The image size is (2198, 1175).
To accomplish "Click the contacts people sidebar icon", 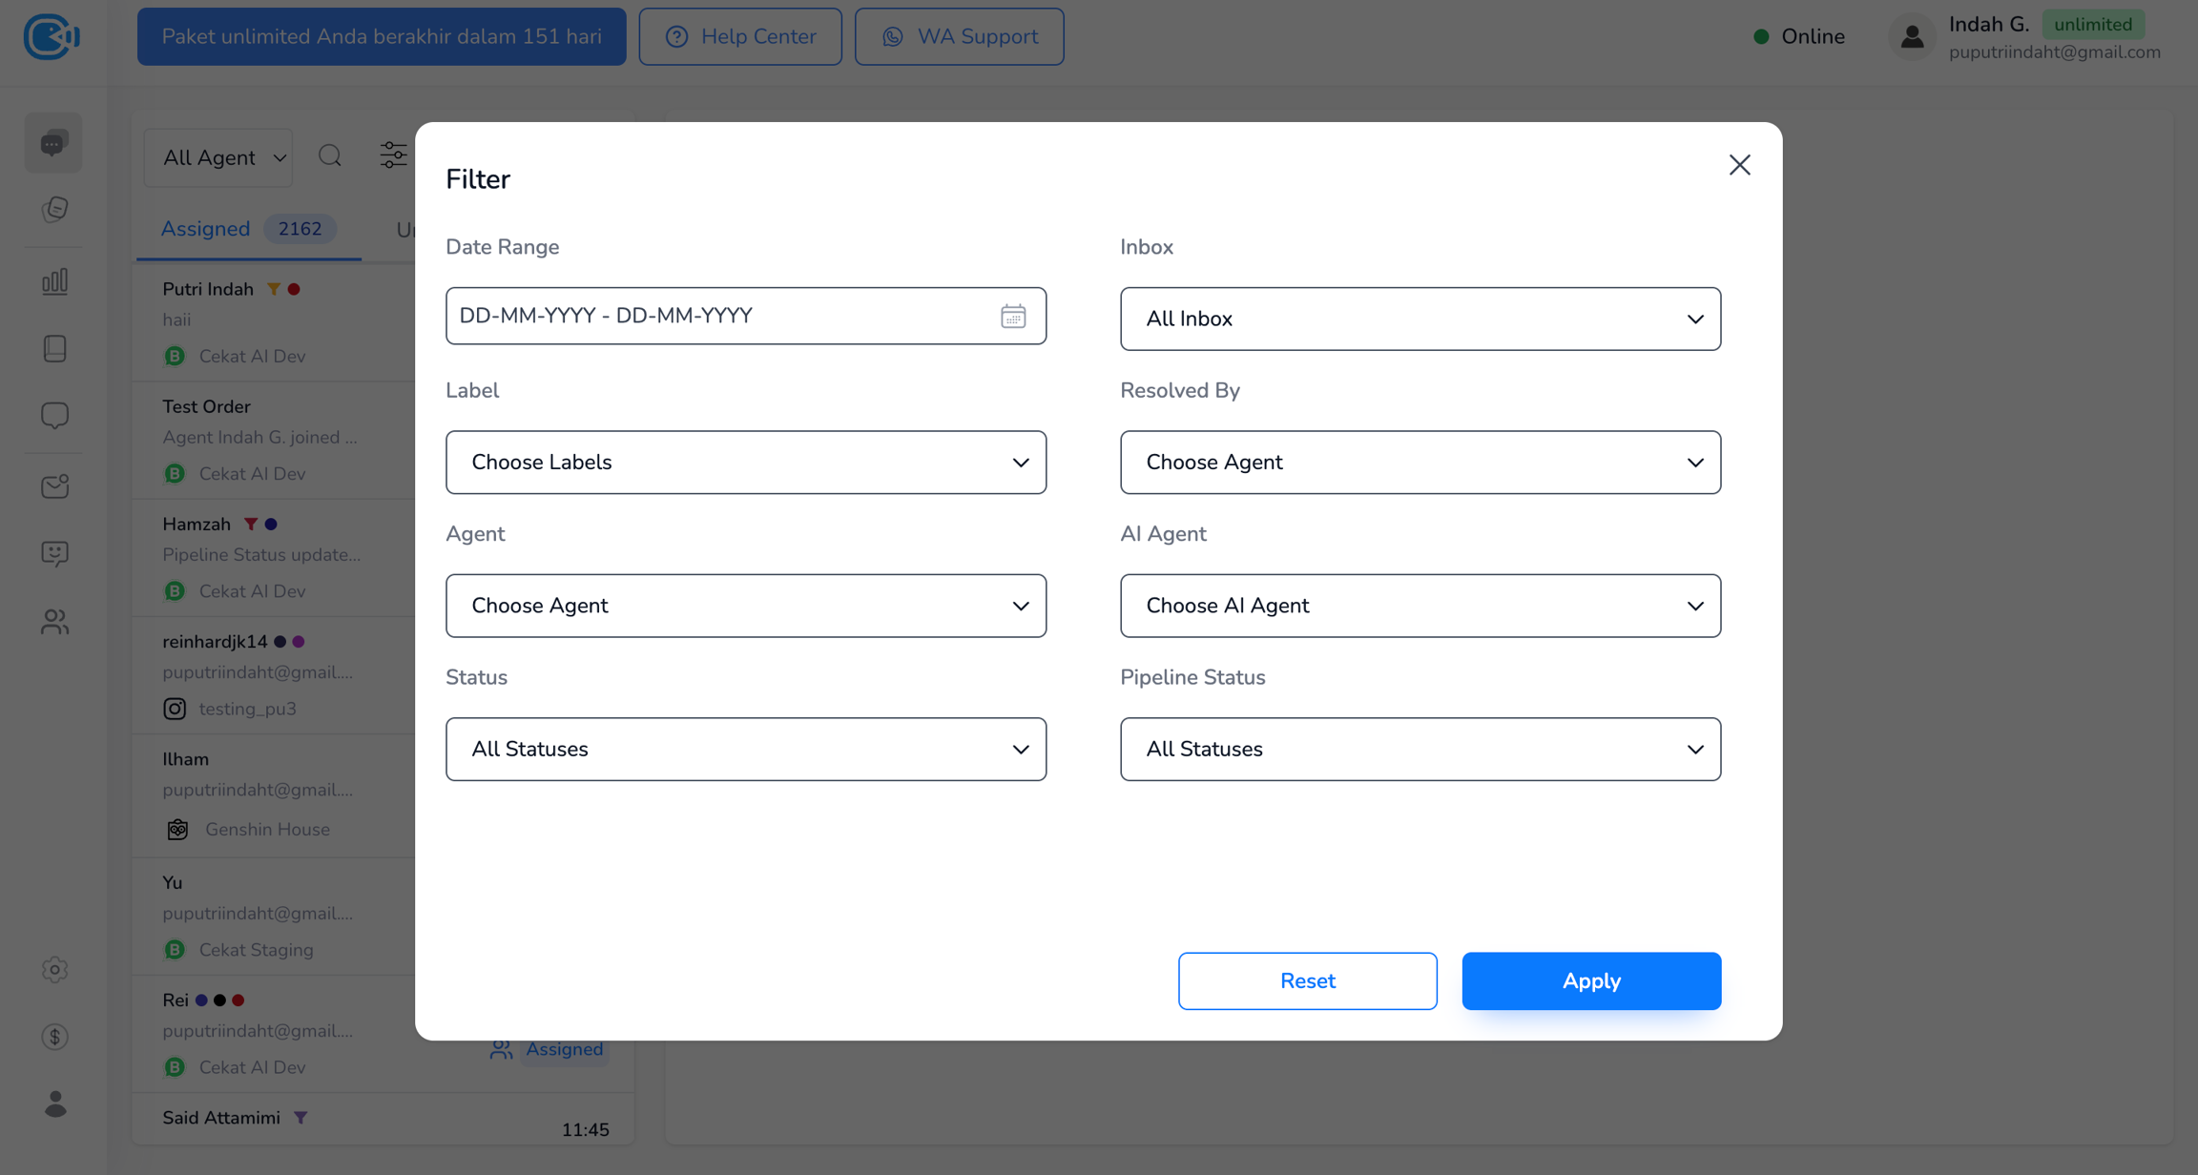I will click(x=54, y=622).
